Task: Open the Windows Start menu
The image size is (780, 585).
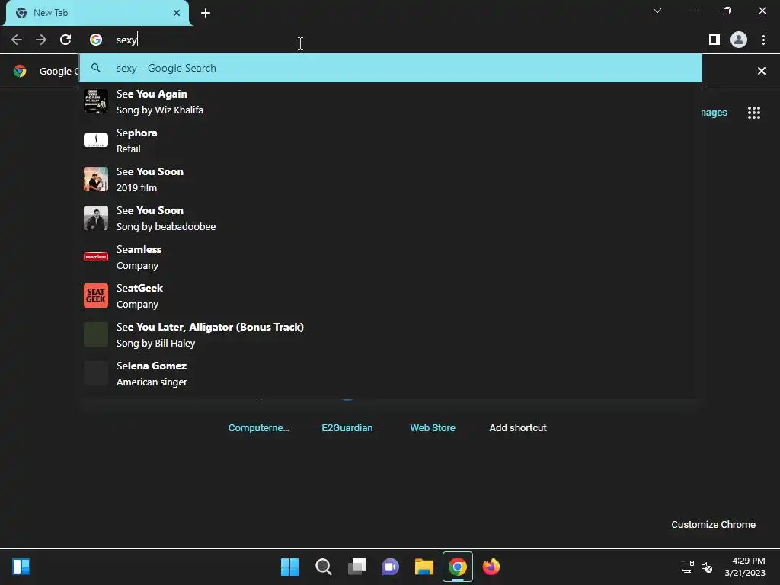Action: click(x=290, y=567)
